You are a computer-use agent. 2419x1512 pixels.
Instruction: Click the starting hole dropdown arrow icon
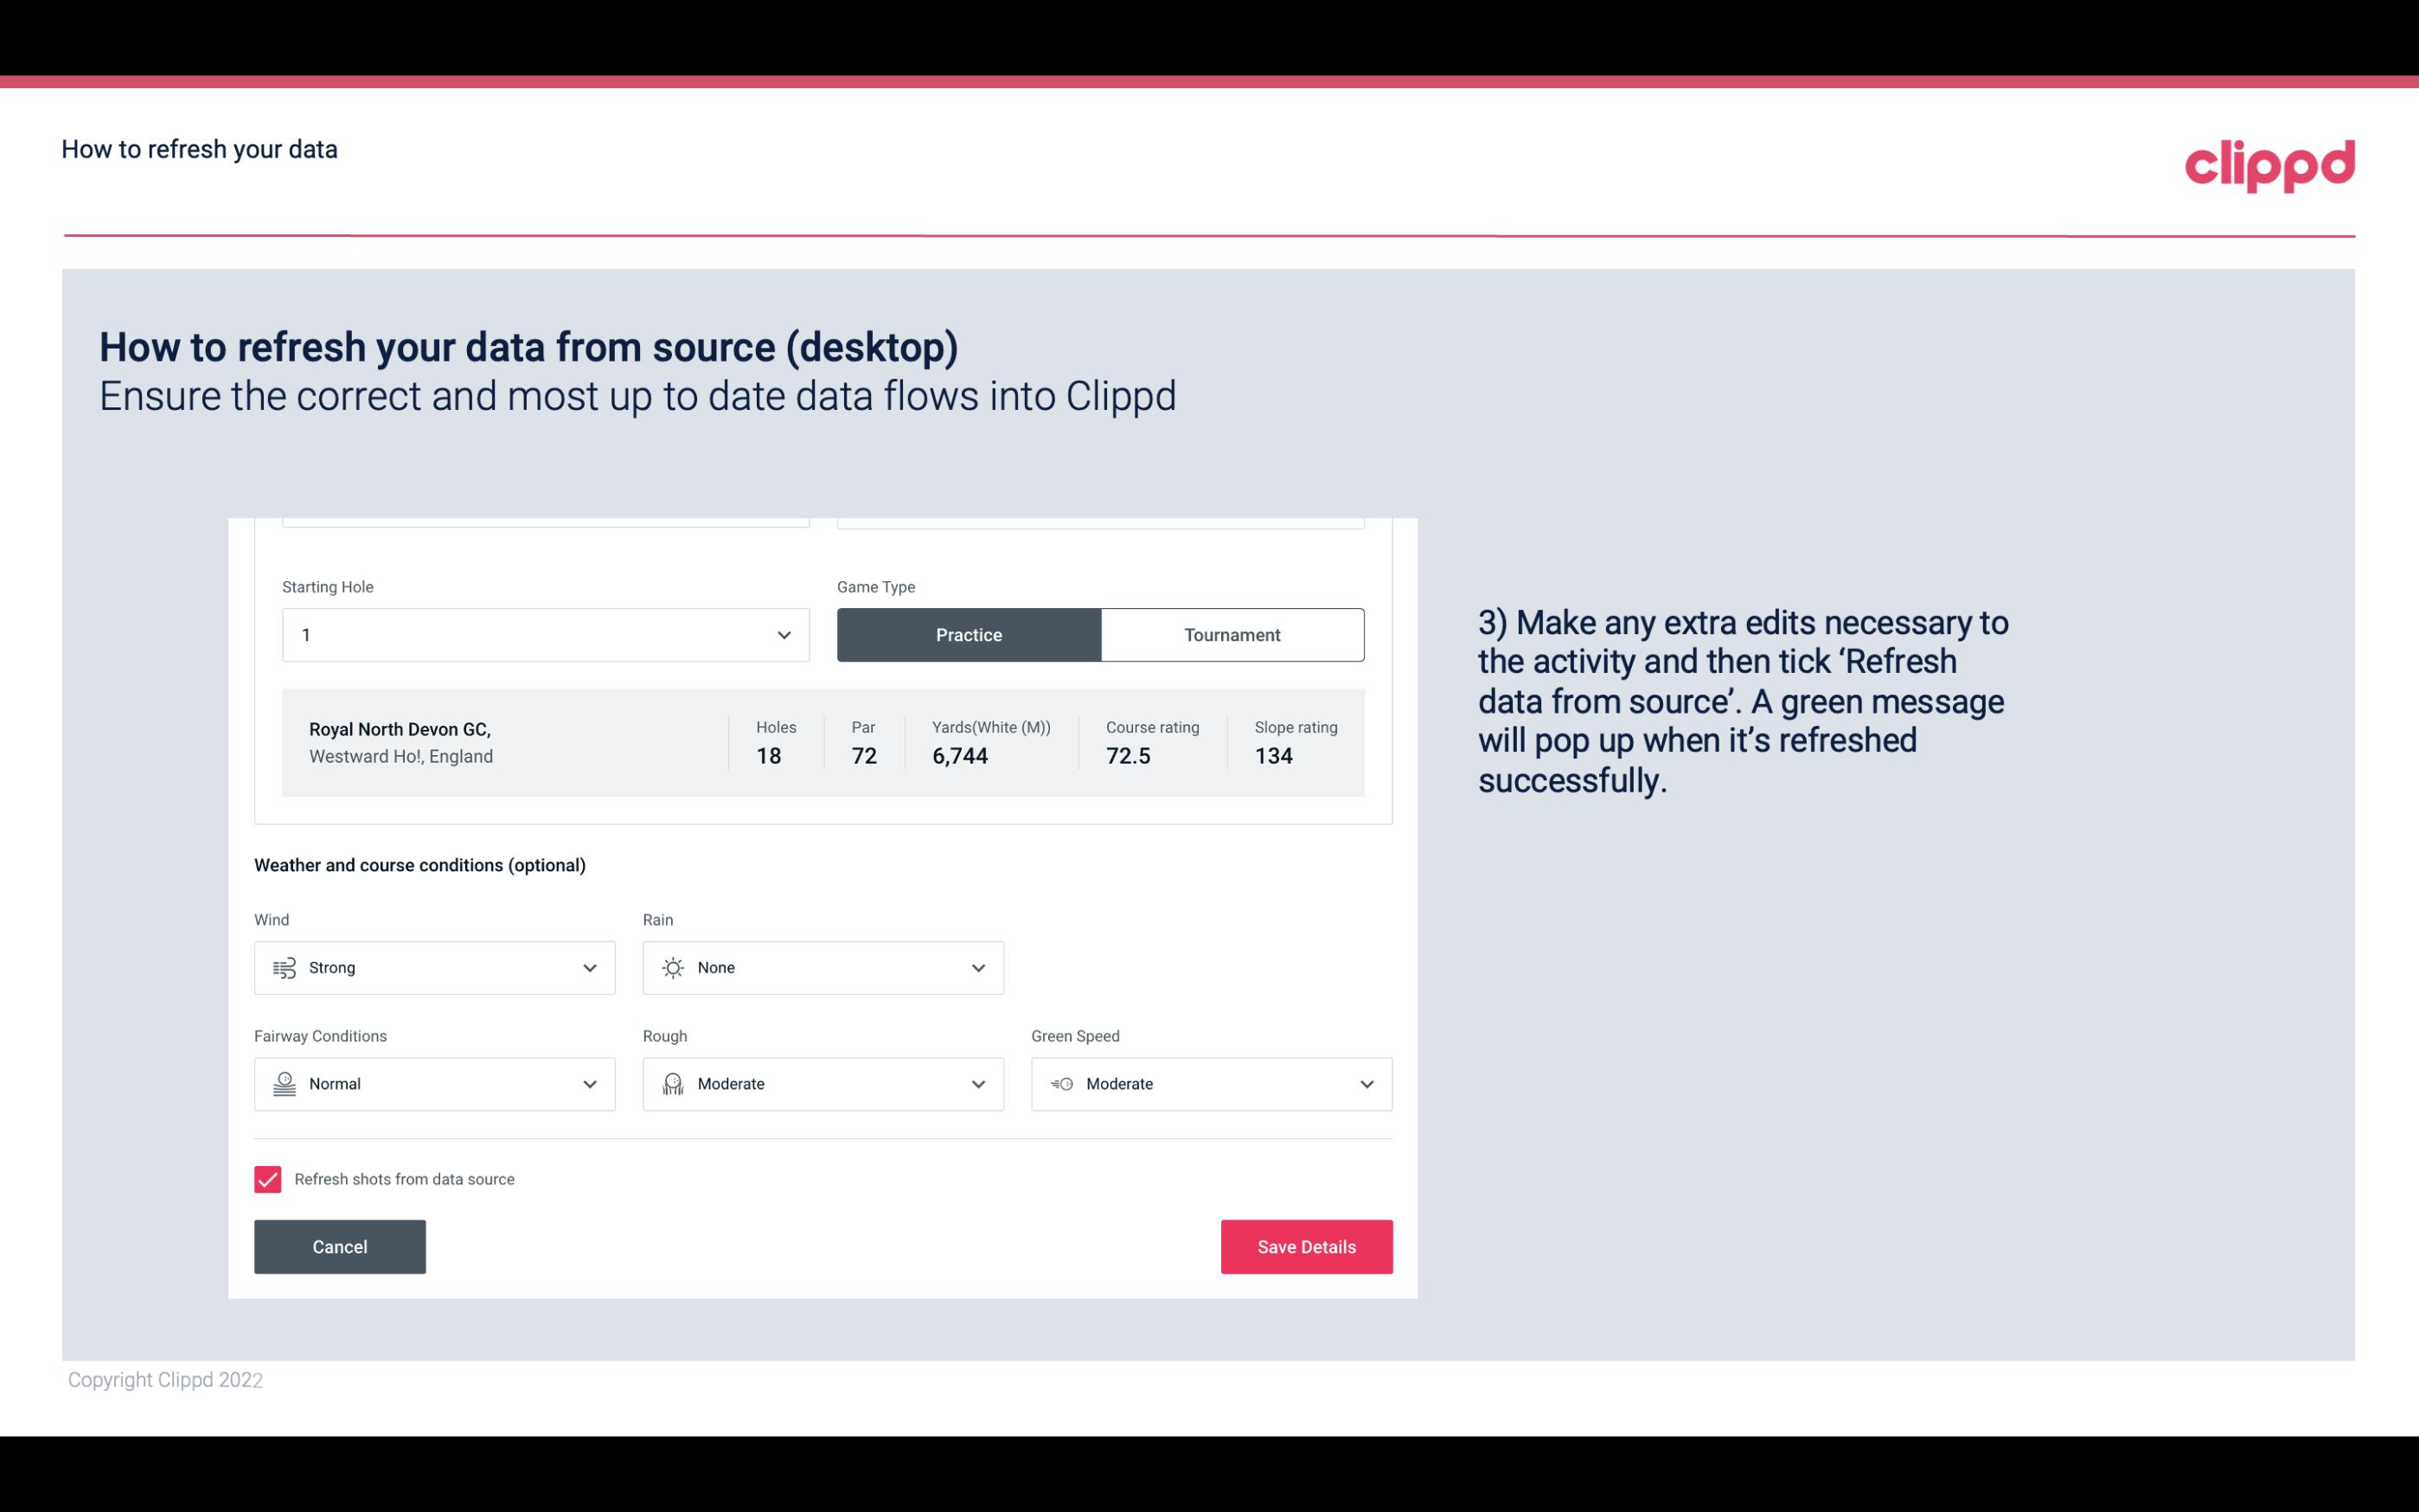point(782,634)
